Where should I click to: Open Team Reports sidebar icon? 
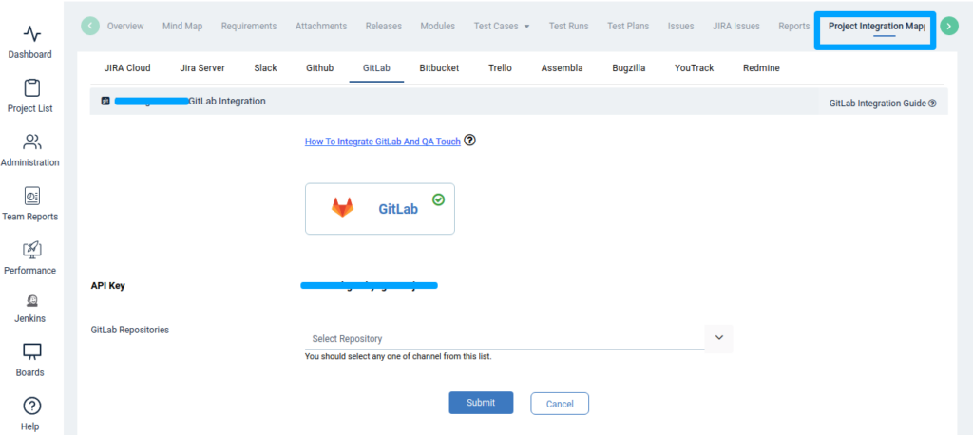pos(31,197)
